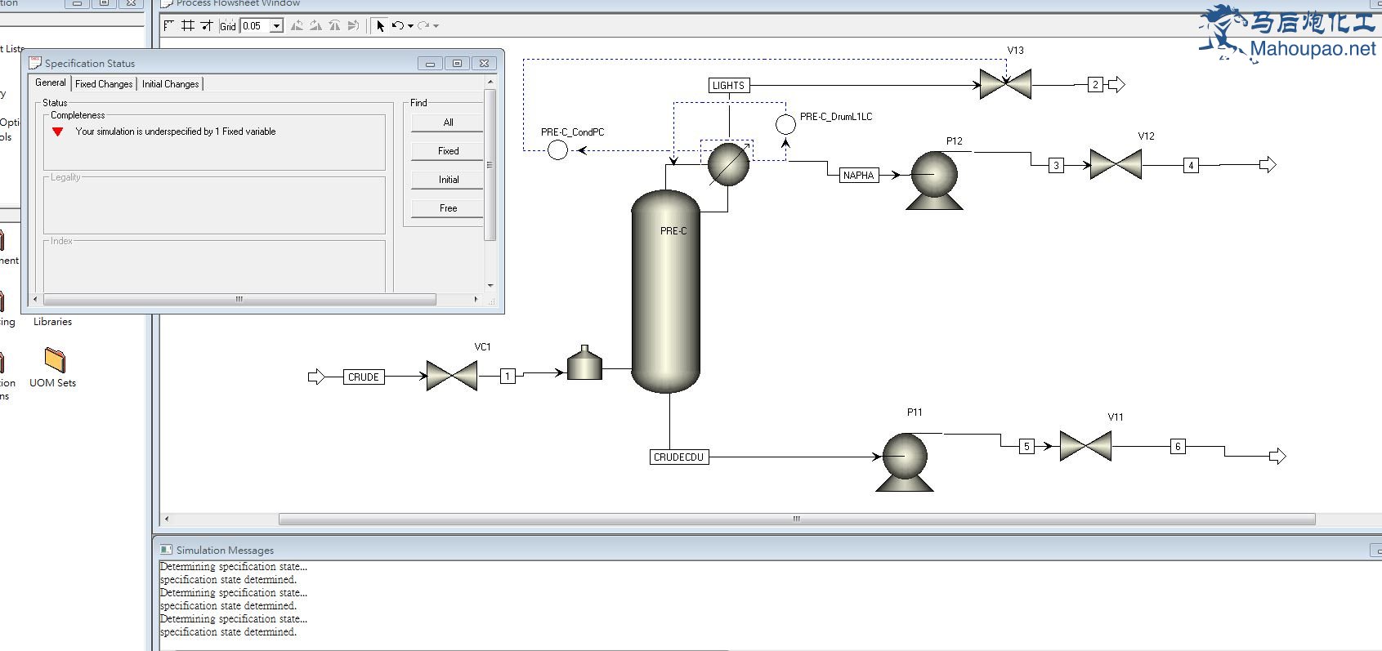Click the flowsheet scrollbar left arrow

point(168,519)
